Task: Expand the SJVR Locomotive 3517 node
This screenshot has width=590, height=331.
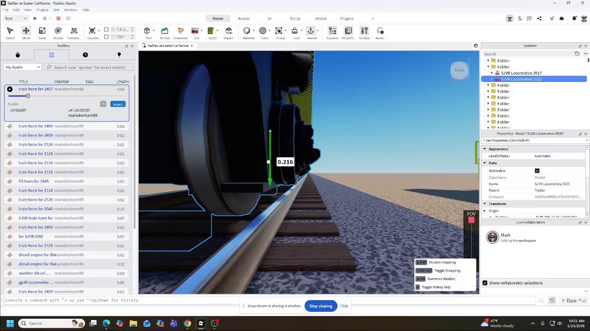Action: [x=492, y=73]
